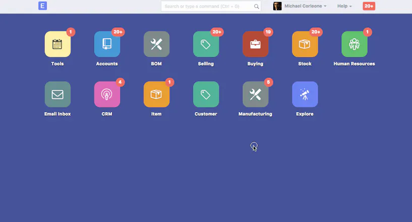Image resolution: width=412 pixels, height=222 pixels.
Task: Click the 5 badge on Manufacturing
Action: (268, 82)
